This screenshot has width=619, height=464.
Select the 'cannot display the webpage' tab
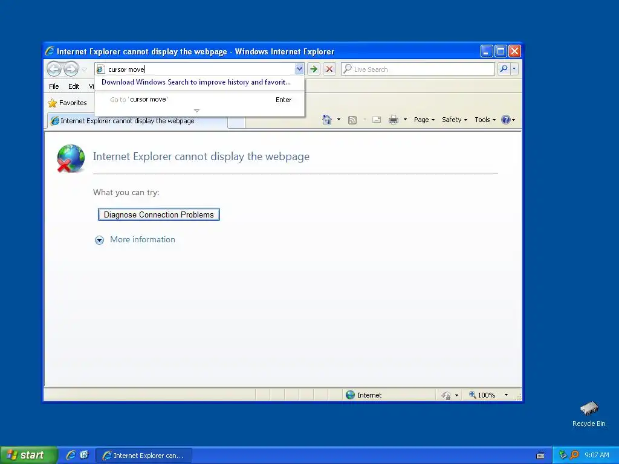pyautogui.click(x=137, y=121)
